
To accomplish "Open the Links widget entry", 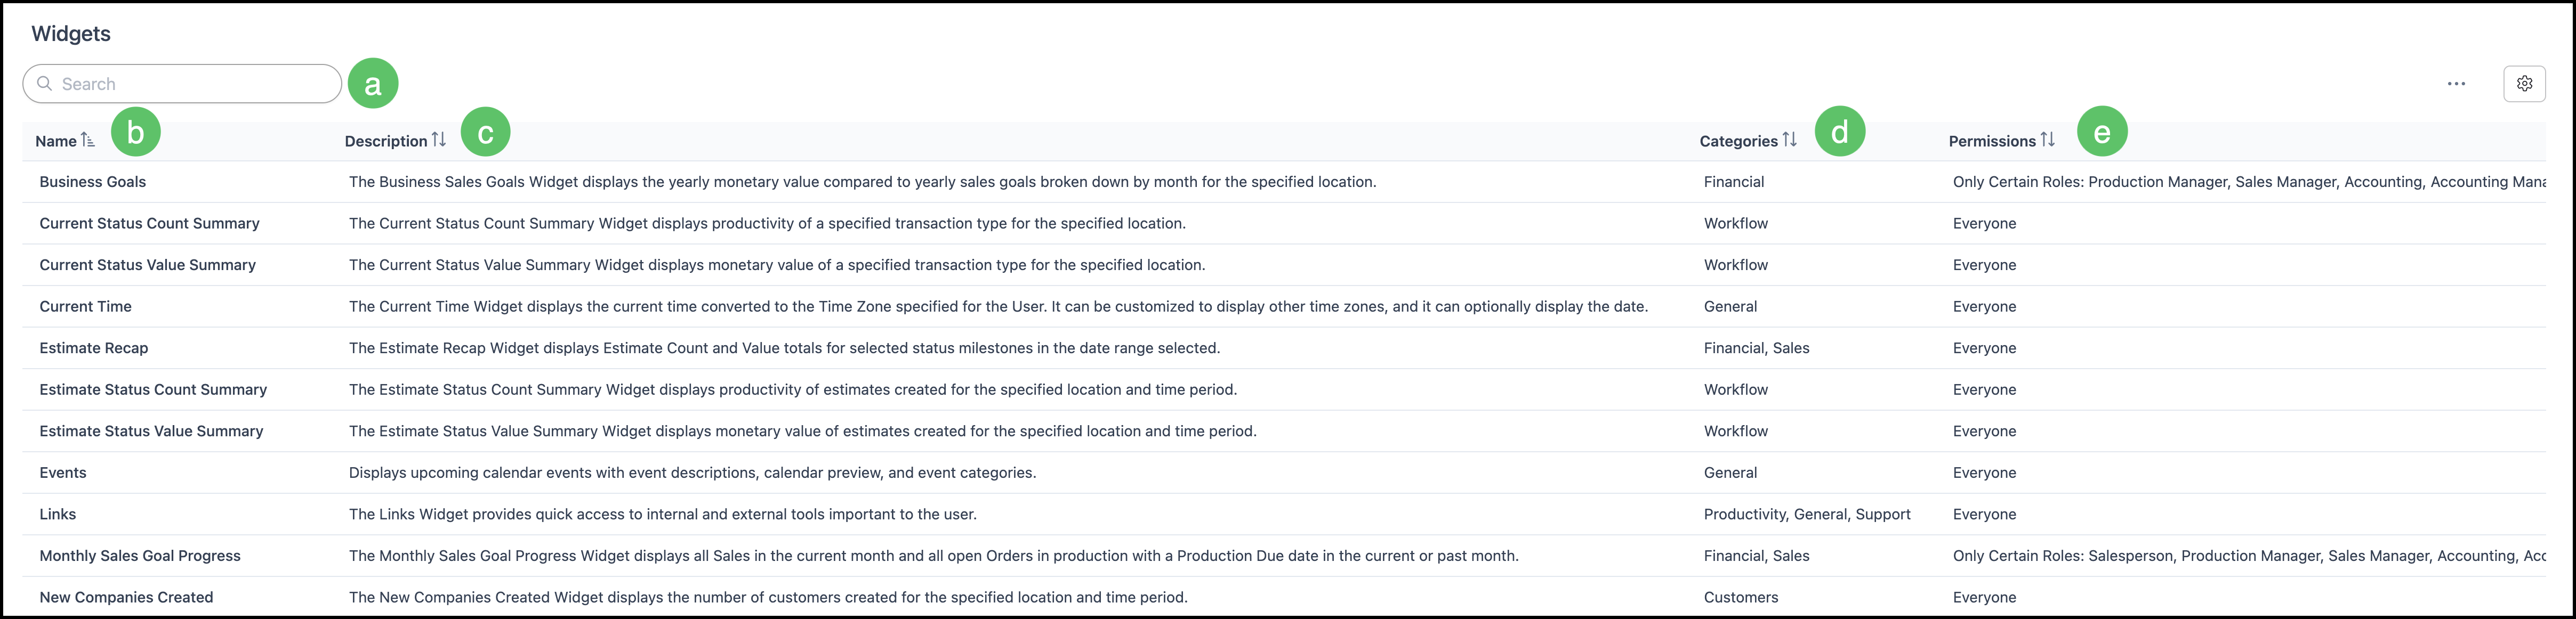I will pos(1284,514).
